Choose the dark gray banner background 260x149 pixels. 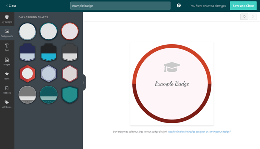(x=70, y=52)
